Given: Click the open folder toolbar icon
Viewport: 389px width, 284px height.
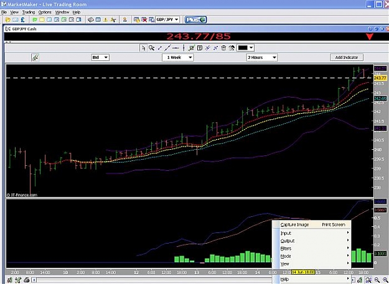Looking at the screenshot, I should [x=8, y=20].
